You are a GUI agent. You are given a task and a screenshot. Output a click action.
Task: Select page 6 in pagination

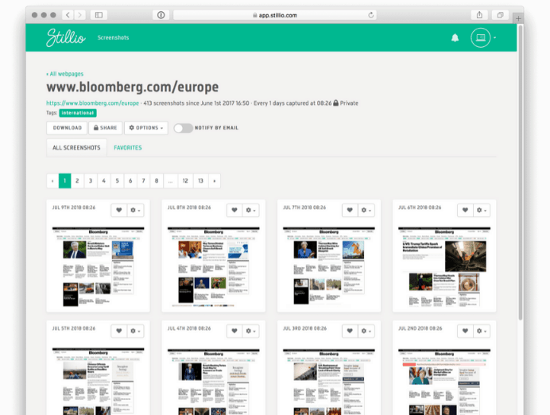(130, 181)
